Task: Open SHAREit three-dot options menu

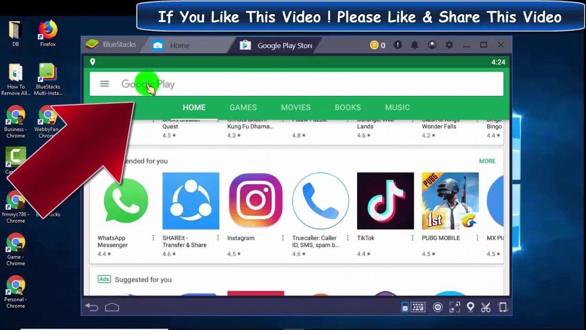Action: point(218,238)
